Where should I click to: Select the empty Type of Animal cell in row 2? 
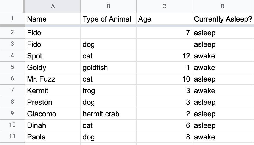pos(109,33)
